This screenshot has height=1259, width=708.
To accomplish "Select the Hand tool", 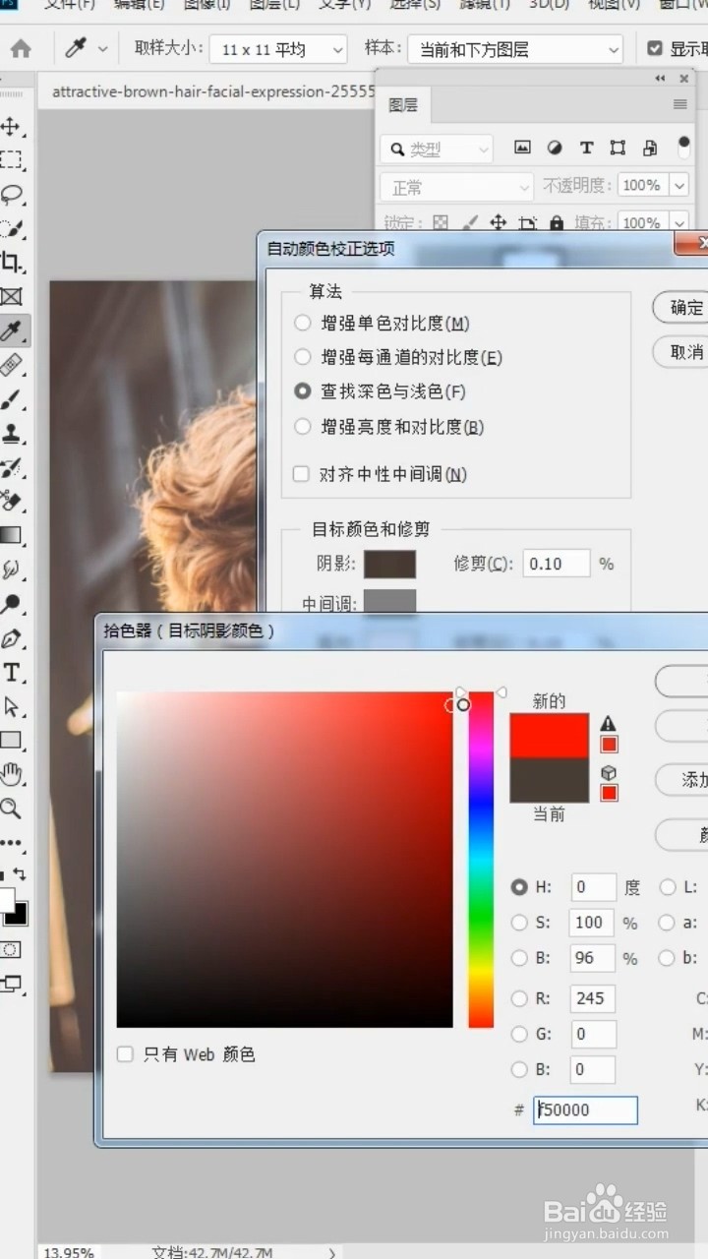I will (12, 774).
